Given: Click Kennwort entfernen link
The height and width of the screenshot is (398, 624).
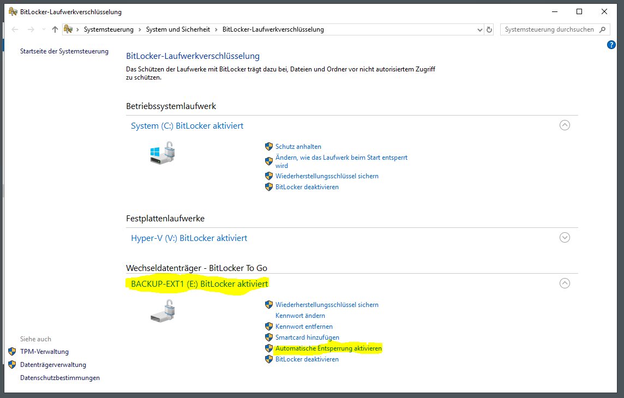Looking at the screenshot, I should 304,327.
